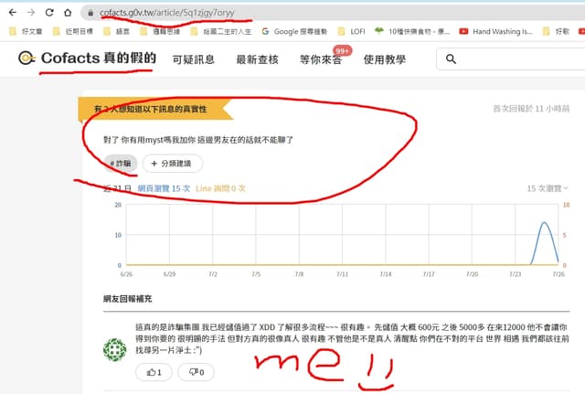This screenshot has width=585, height=394.
Task: Open the Hand Washing YouTube bookmark
Action: pos(495,31)
